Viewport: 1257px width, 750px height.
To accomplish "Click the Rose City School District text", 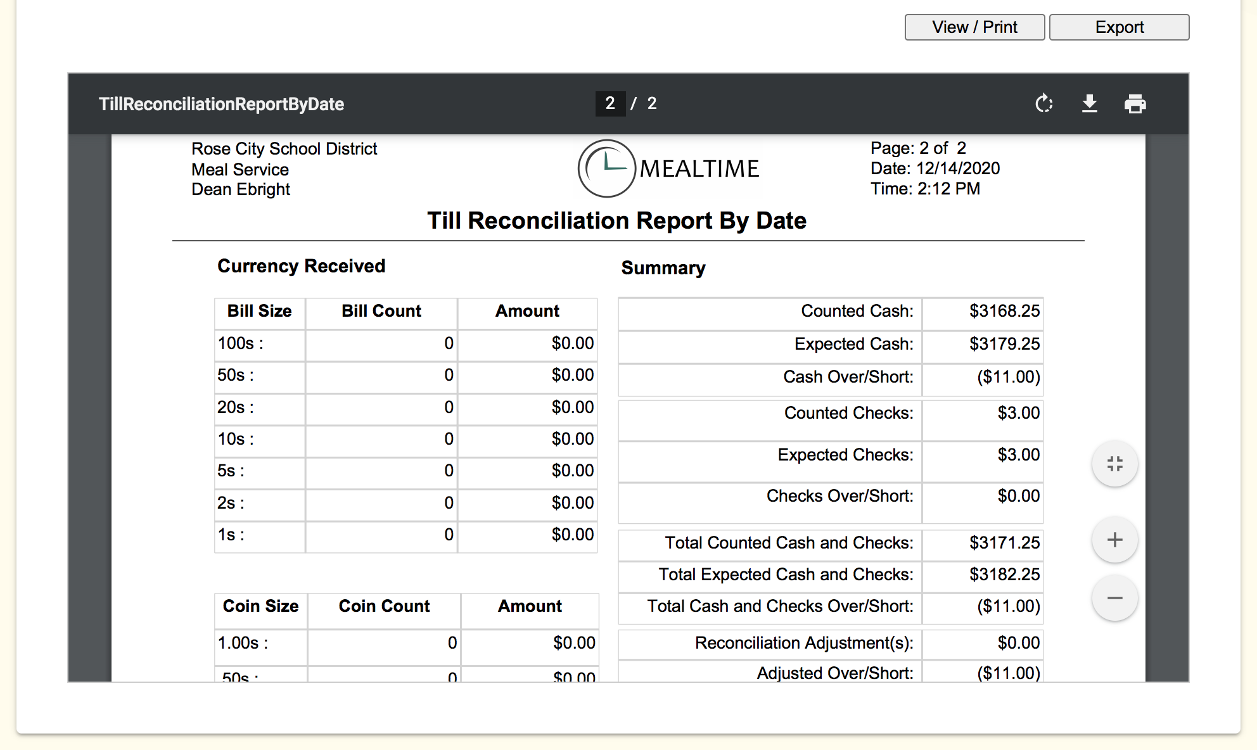I will (284, 149).
